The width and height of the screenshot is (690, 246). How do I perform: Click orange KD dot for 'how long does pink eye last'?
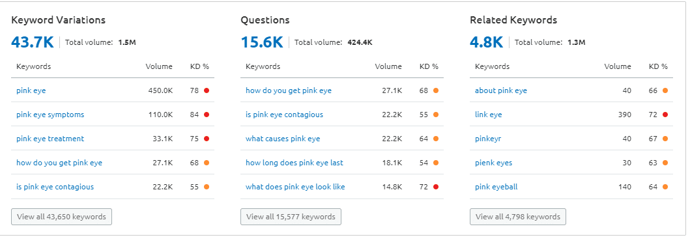pos(436,163)
